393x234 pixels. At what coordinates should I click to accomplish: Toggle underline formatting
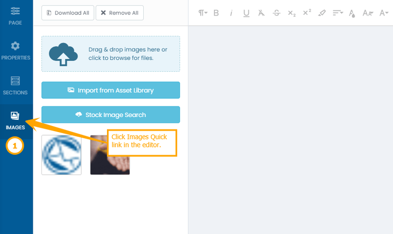pos(246,13)
